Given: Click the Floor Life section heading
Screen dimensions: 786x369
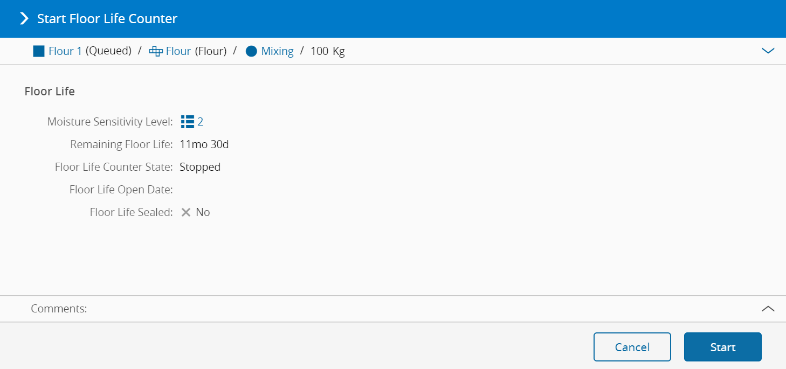Looking at the screenshot, I should click(50, 92).
